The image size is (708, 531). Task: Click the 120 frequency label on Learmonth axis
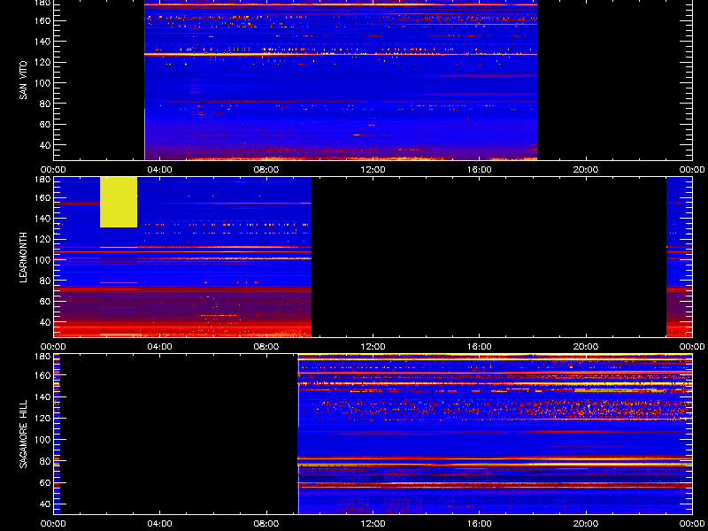point(42,239)
